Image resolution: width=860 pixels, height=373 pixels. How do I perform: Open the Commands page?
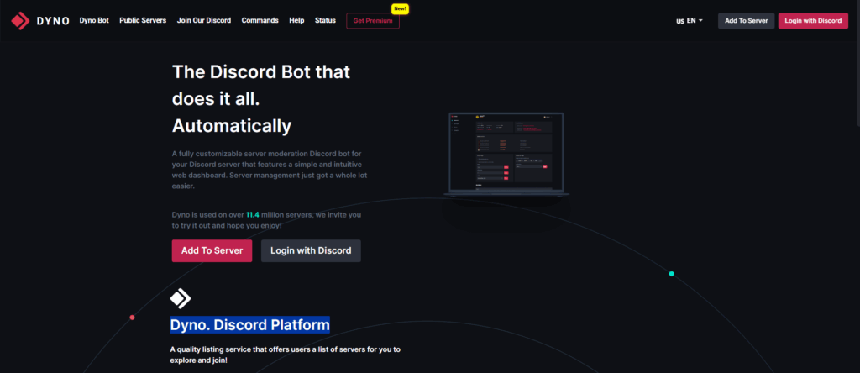tap(260, 20)
